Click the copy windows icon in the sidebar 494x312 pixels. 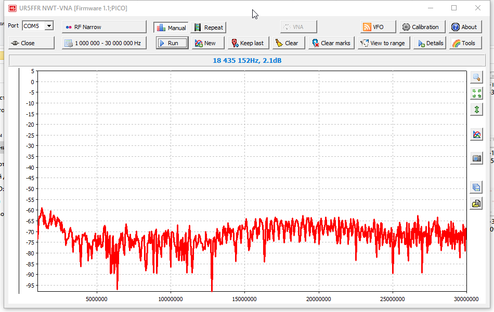click(476, 187)
